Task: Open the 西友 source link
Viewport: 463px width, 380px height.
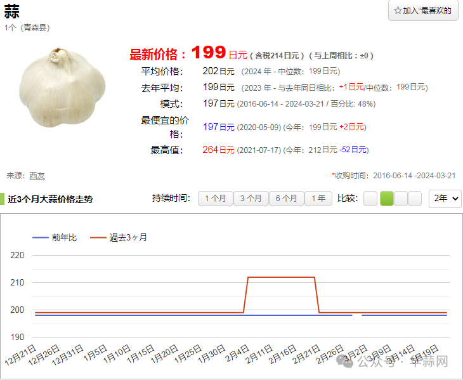Action: click(x=37, y=176)
